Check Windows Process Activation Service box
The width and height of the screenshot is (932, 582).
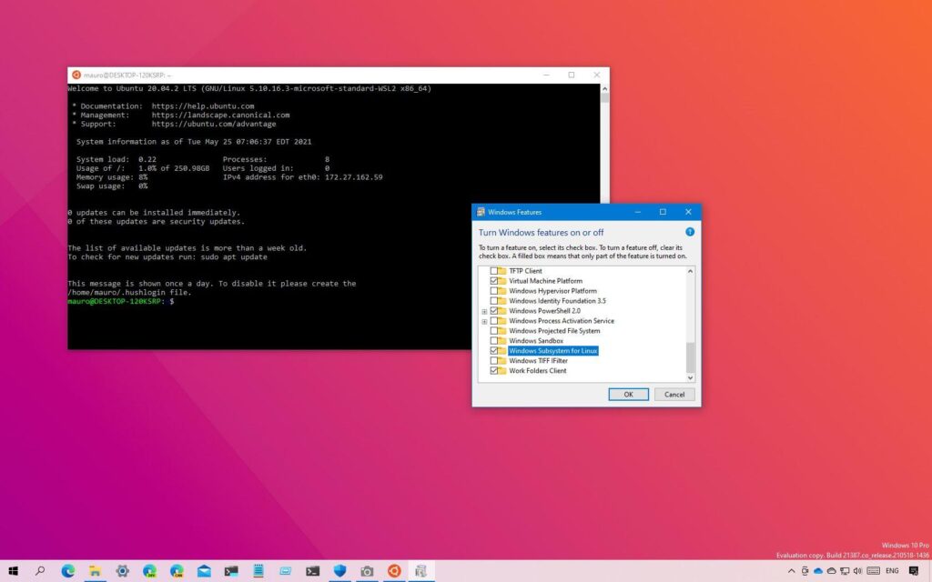click(x=494, y=321)
